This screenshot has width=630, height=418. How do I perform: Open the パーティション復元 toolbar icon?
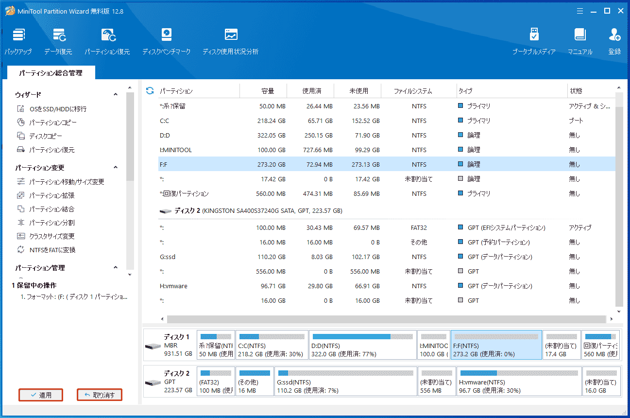coord(108,35)
